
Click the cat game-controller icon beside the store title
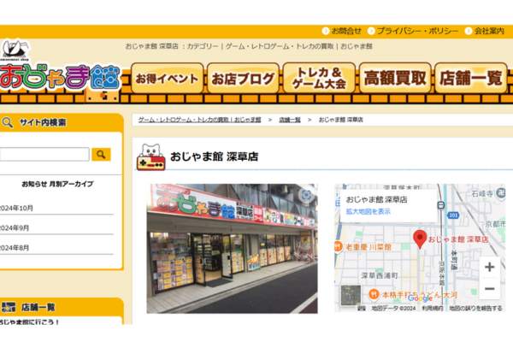[x=150, y=157]
